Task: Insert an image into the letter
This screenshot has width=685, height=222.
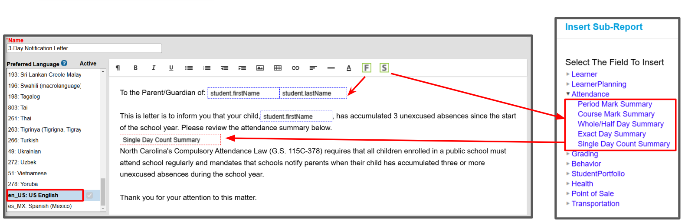Action: (x=260, y=68)
